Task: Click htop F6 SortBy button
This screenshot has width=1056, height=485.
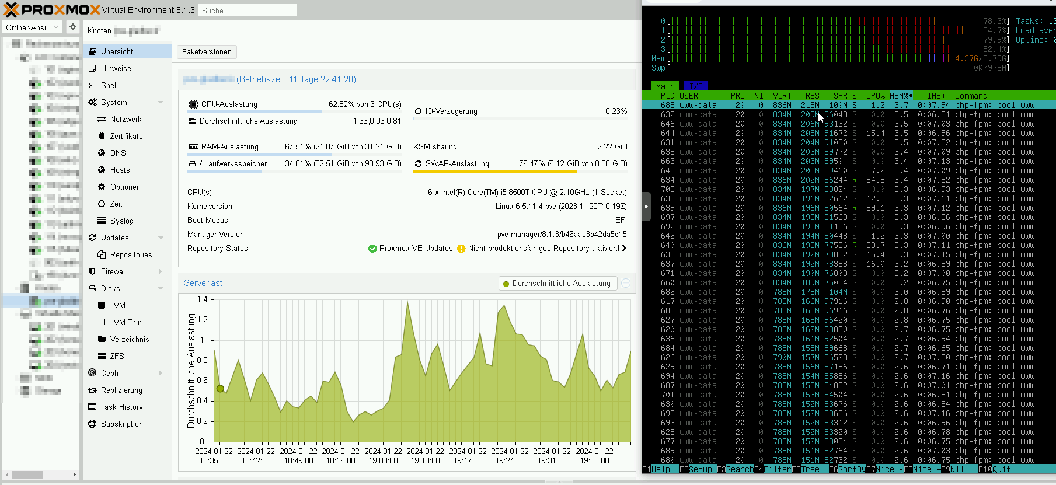Action: click(x=848, y=469)
